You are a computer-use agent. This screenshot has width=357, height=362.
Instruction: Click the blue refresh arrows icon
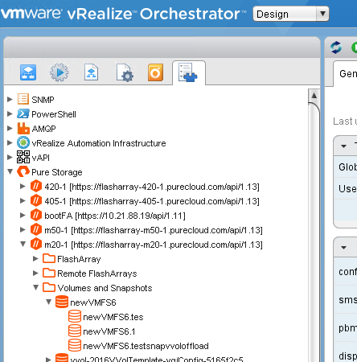[x=336, y=47]
